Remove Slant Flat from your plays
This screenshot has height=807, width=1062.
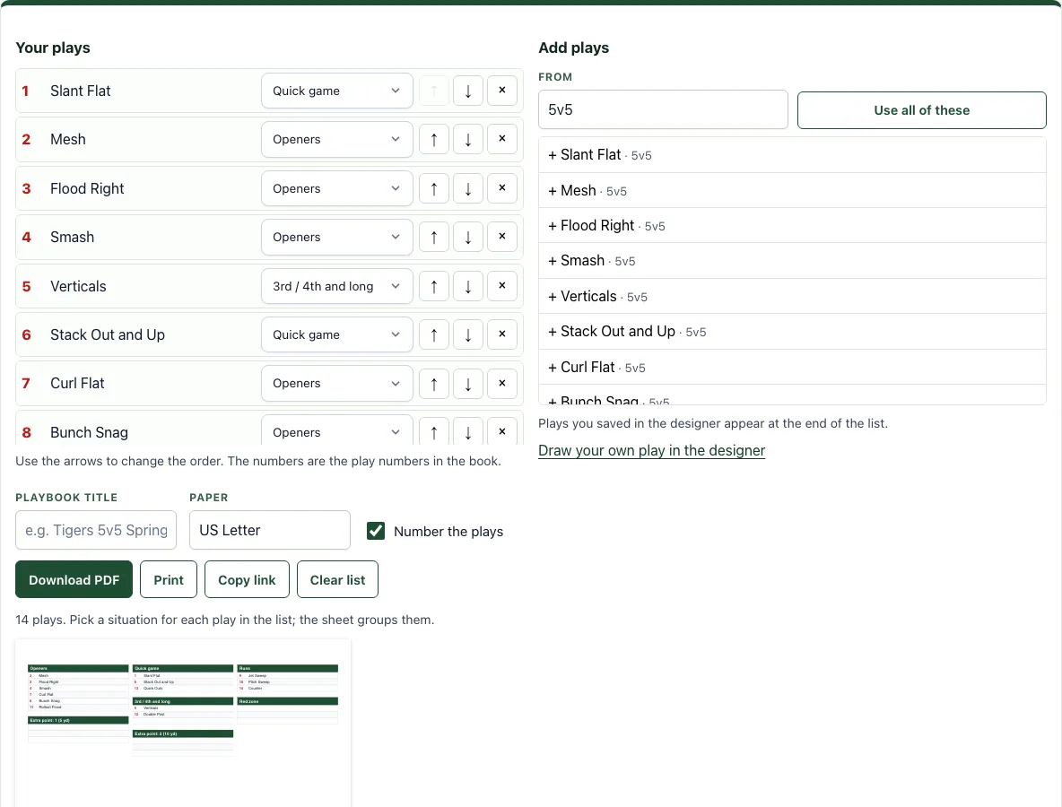(502, 91)
